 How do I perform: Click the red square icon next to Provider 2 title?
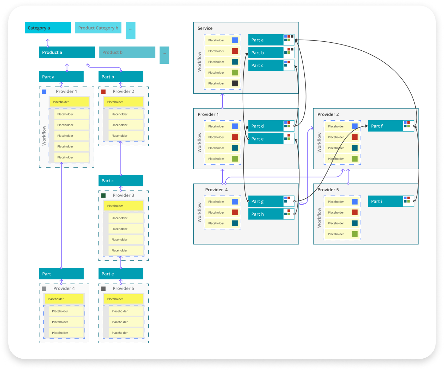click(103, 91)
